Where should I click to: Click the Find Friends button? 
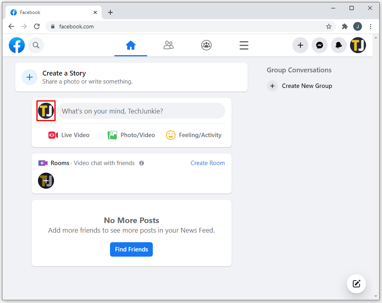(131, 249)
